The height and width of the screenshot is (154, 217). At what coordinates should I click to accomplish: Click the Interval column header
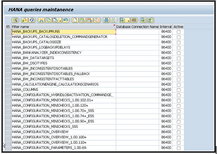tap(166, 27)
